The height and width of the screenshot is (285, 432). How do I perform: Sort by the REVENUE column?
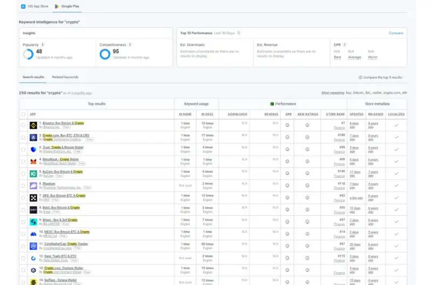click(x=271, y=114)
